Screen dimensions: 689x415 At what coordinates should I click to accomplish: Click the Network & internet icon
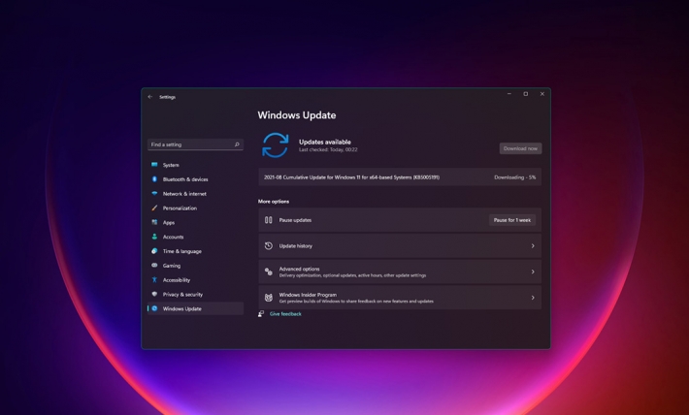(x=154, y=193)
